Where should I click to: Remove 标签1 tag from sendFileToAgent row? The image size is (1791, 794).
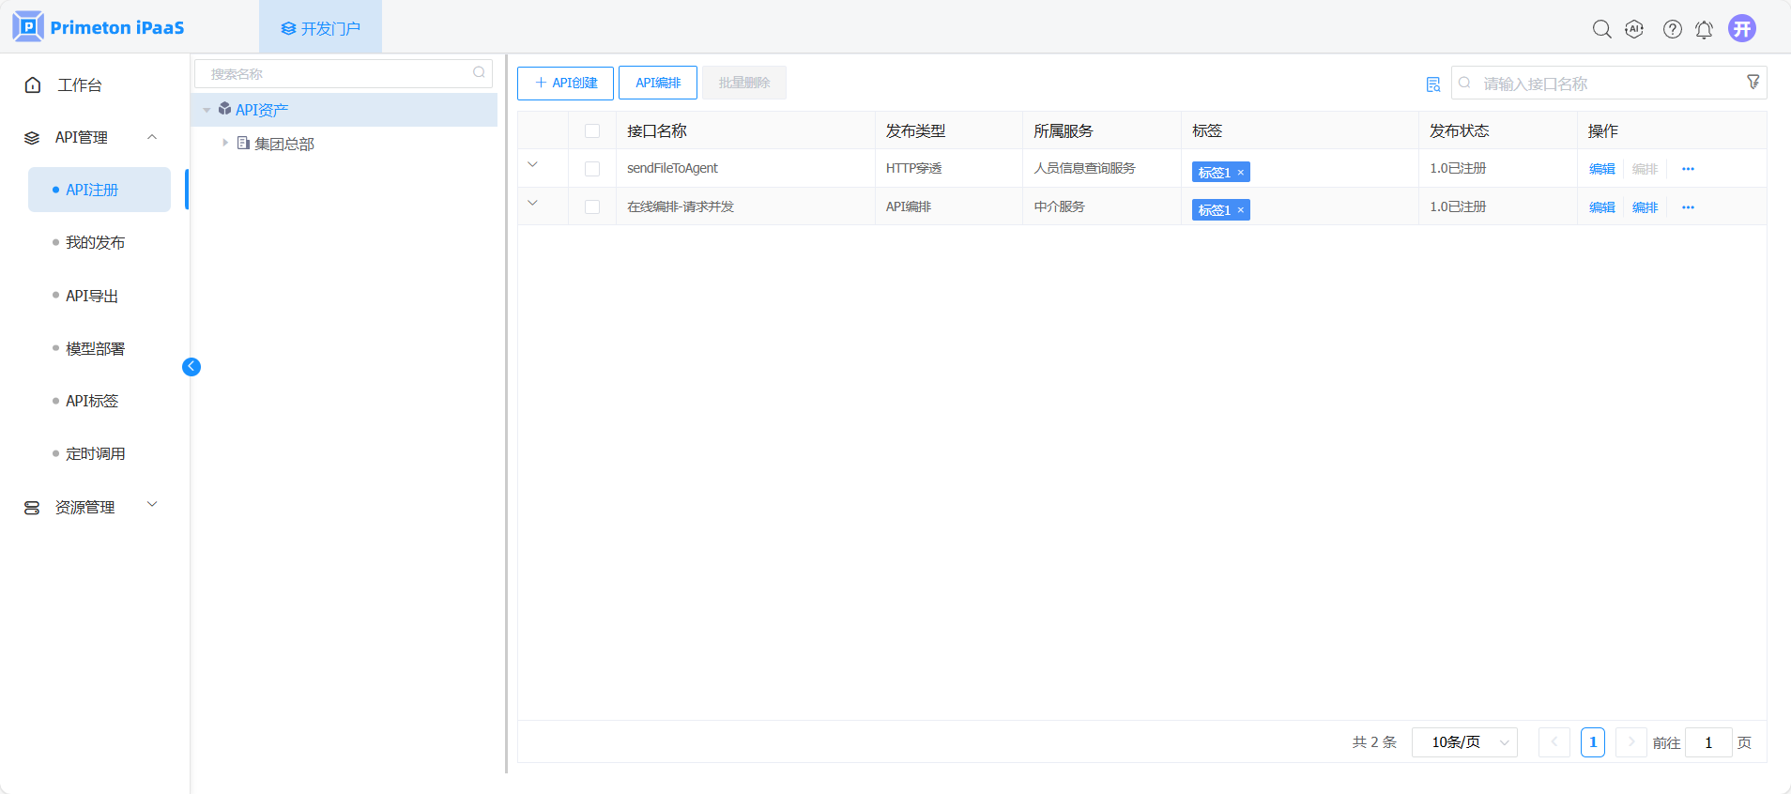[1240, 173]
